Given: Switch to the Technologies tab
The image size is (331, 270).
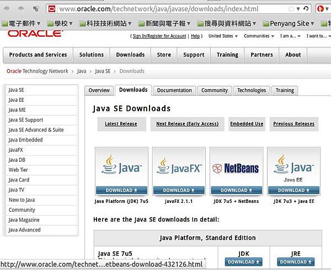Looking at the screenshot, I should click(x=252, y=91).
